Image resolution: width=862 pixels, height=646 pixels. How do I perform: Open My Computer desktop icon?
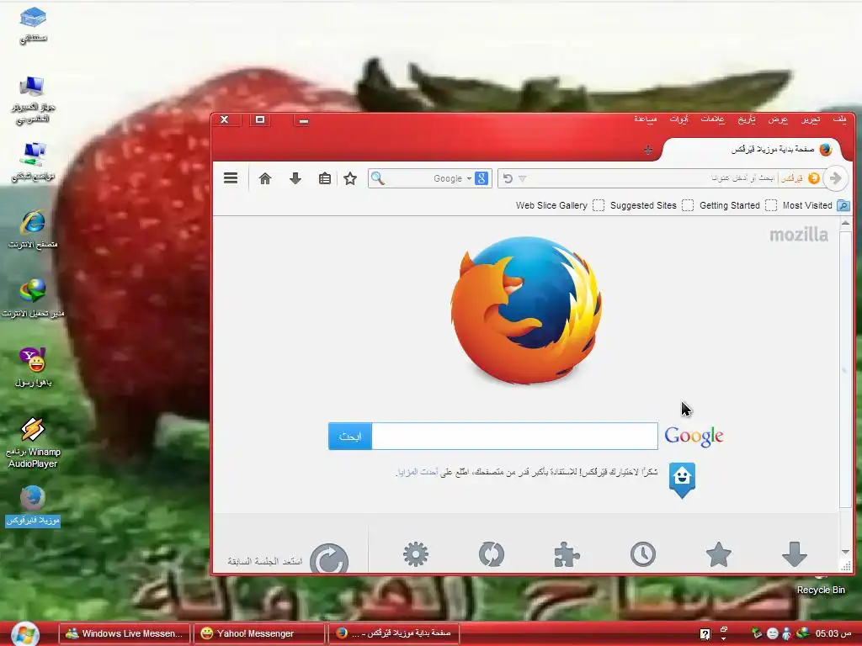32,99
